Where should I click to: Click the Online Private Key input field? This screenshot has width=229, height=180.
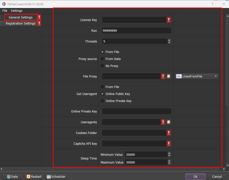point(137,111)
